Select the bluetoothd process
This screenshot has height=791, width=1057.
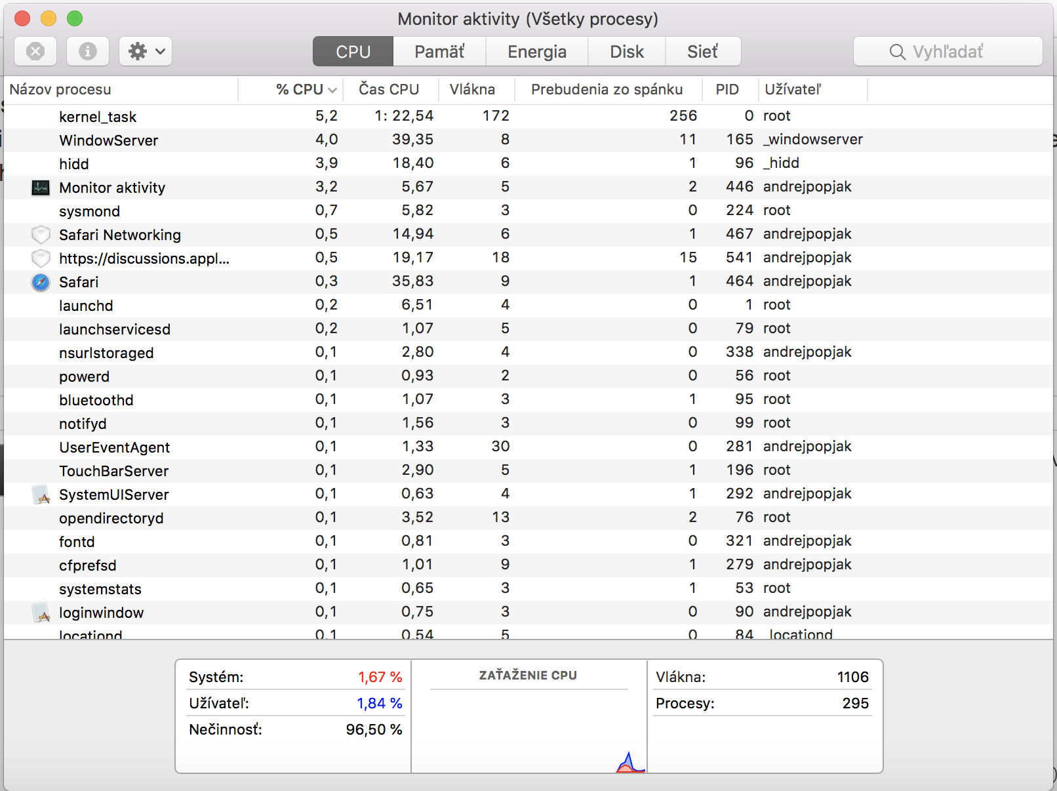528,400
